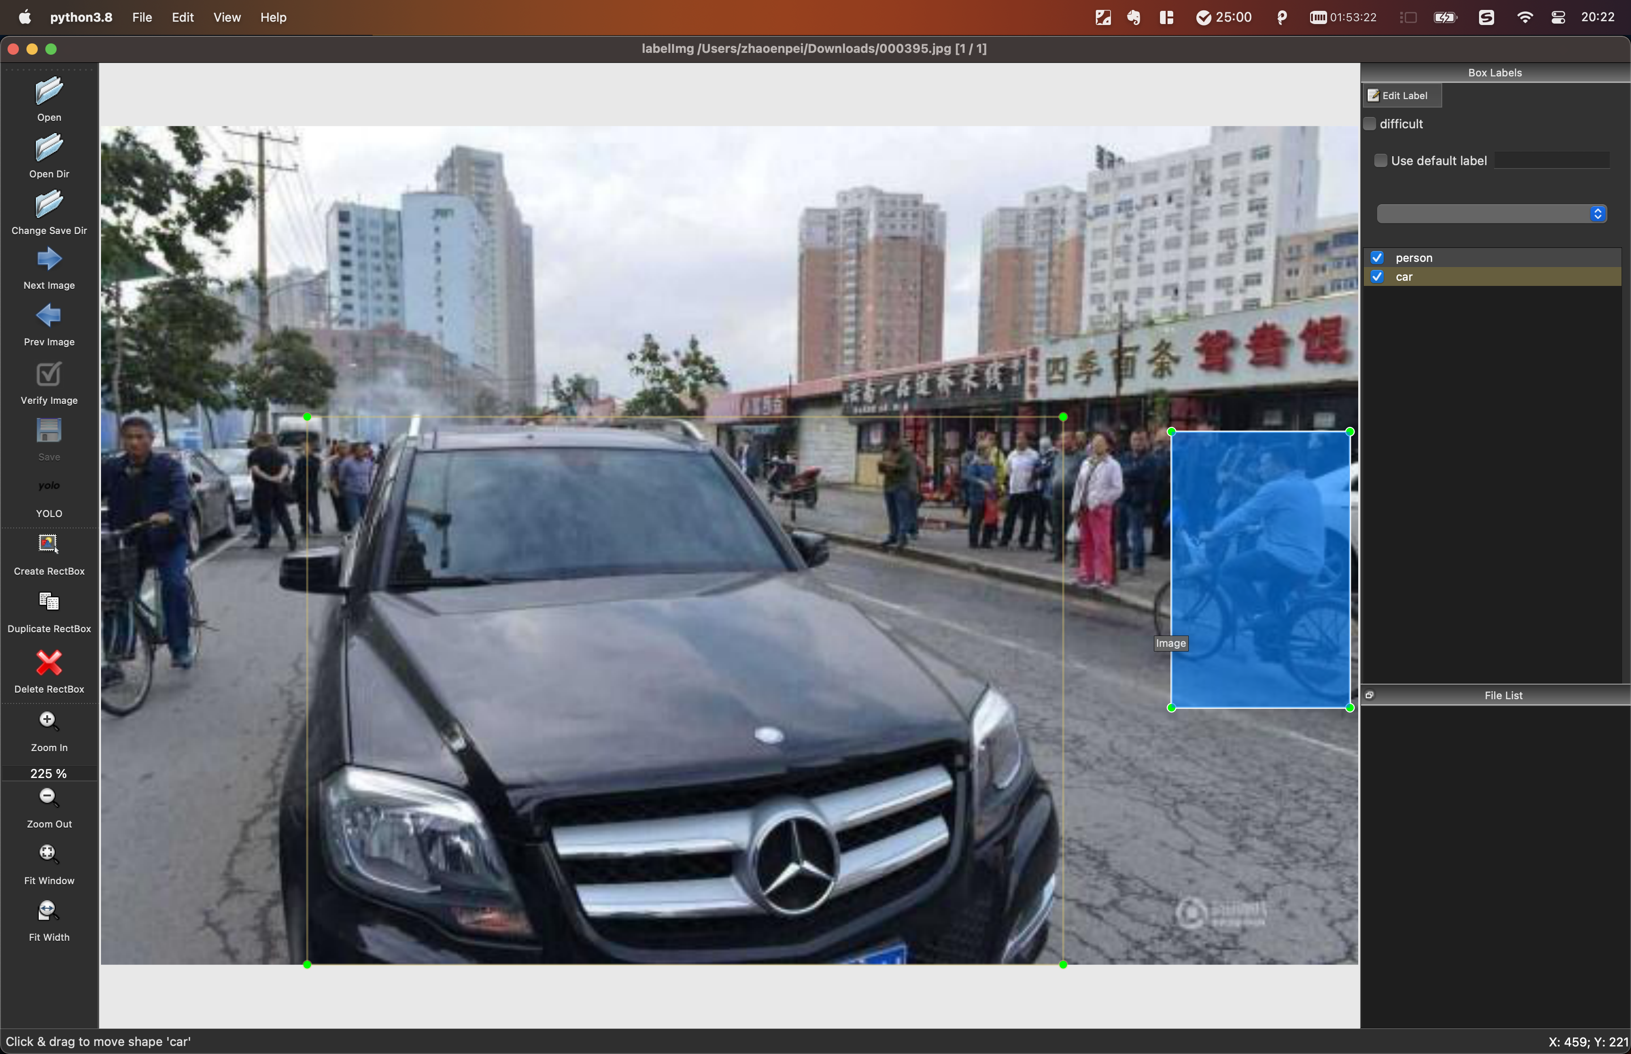This screenshot has width=1631, height=1054.
Task: Toggle the difficult checkbox
Action: click(1370, 124)
